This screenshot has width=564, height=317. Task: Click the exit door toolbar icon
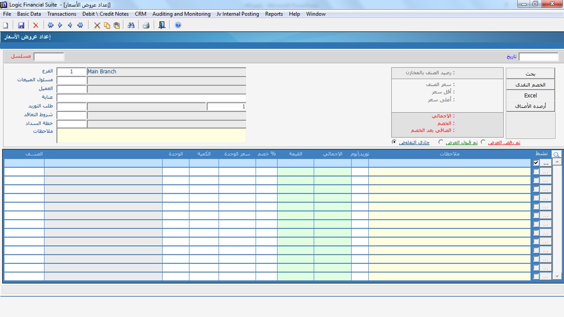coord(162,26)
